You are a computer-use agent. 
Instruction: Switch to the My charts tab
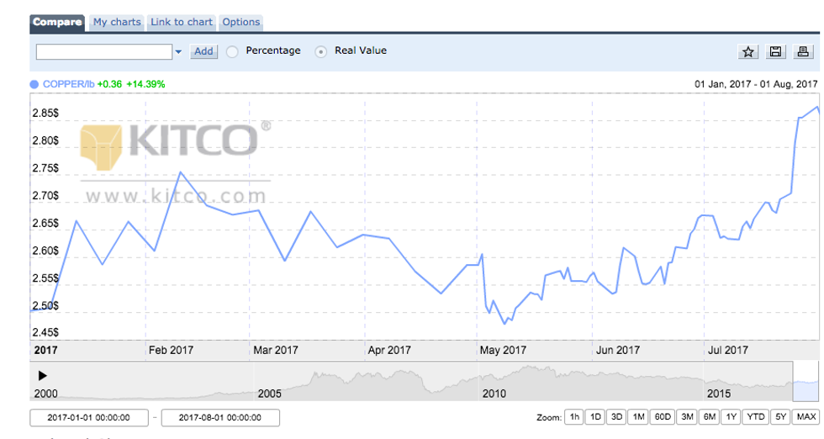(117, 22)
